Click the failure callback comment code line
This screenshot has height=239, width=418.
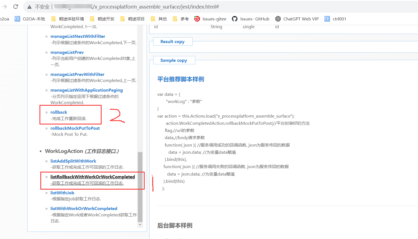226,166
